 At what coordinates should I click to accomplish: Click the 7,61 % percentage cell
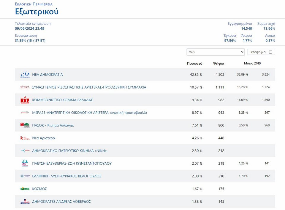(197, 125)
